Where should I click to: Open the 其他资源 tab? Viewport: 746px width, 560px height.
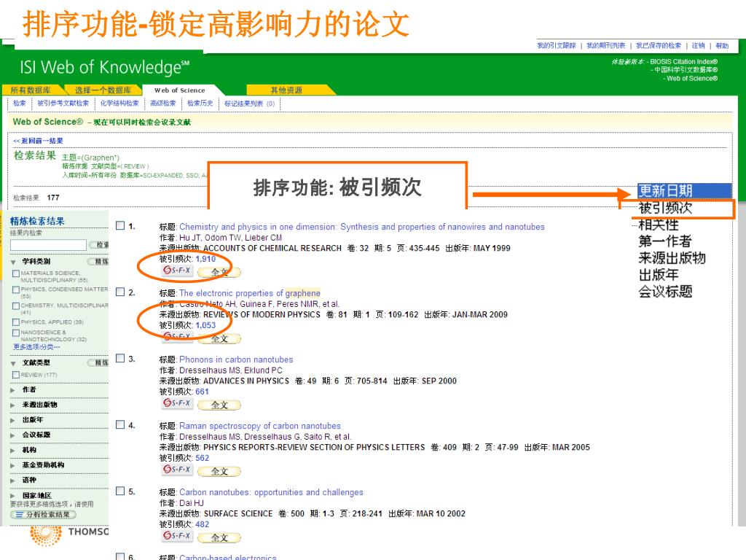click(286, 90)
